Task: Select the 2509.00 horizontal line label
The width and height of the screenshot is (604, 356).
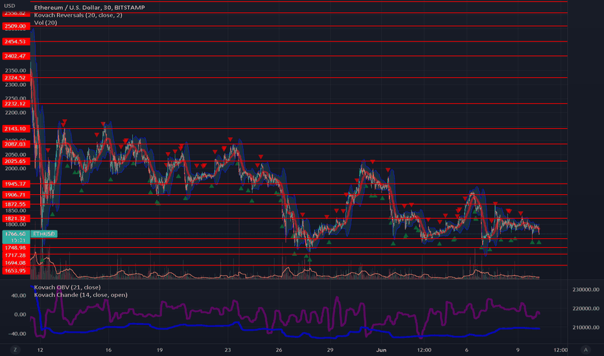Action: pos(16,26)
